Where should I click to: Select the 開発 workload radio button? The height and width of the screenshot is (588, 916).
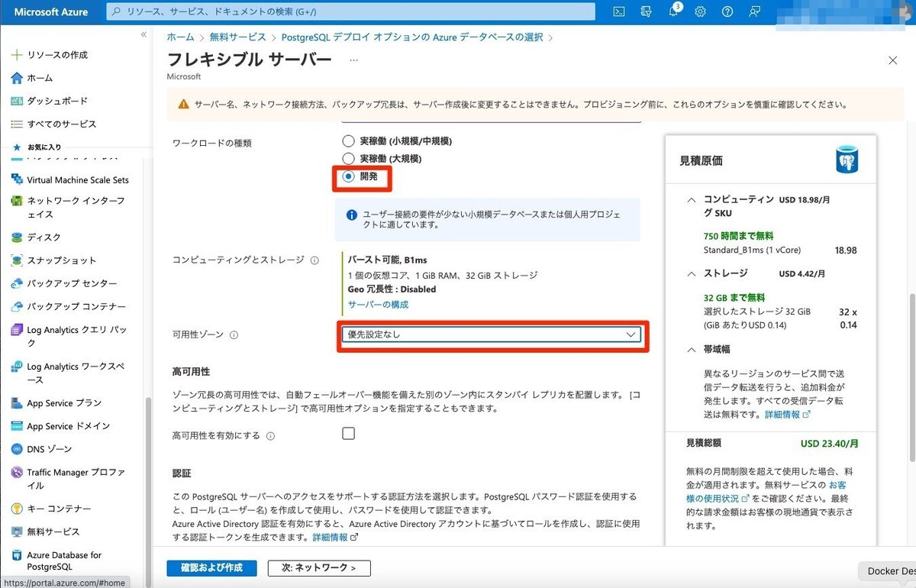tap(347, 176)
